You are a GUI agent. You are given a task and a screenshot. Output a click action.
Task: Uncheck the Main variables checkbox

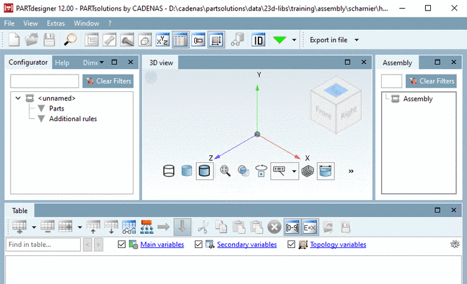click(x=121, y=244)
